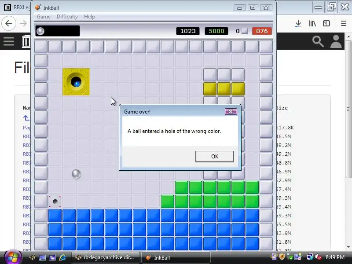Click the gray ball on the board
352x264 pixels.
(x=76, y=174)
